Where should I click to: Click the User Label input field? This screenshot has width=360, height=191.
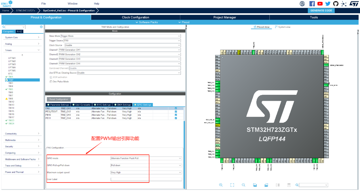[x=146, y=179]
